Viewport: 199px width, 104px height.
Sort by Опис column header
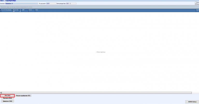[115, 11]
